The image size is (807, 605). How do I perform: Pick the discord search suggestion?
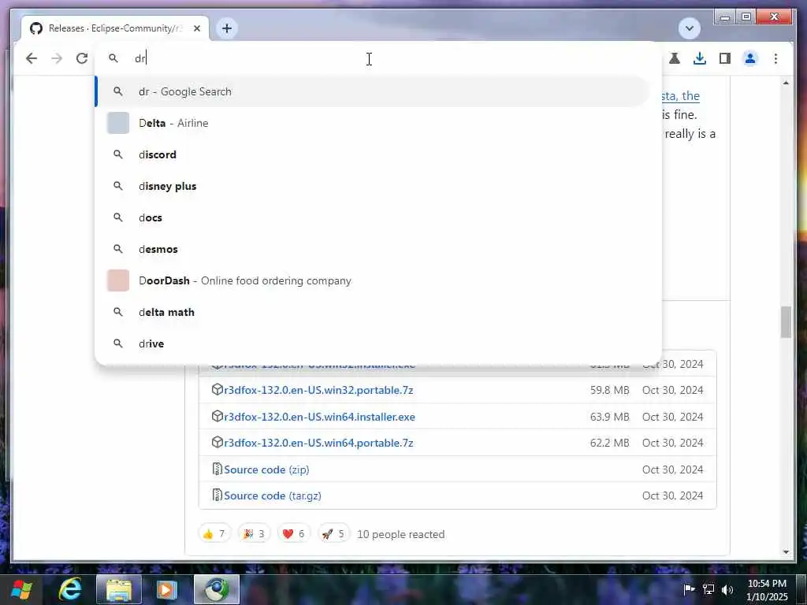(x=372, y=154)
